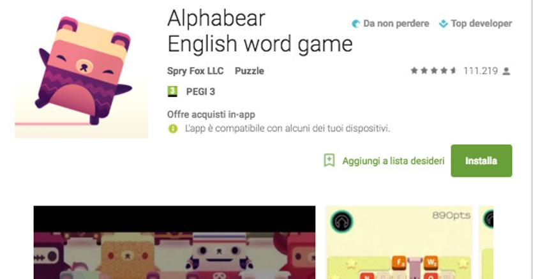Click the Da non perdere label
The image size is (533, 279).
click(x=396, y=24)
